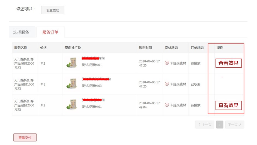Open the product thumbnail in the third row
Screen dimensions: 257x145
point(71,105)
